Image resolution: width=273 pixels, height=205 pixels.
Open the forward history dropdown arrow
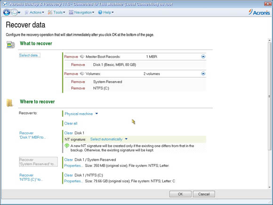click(x=19, y=13)
